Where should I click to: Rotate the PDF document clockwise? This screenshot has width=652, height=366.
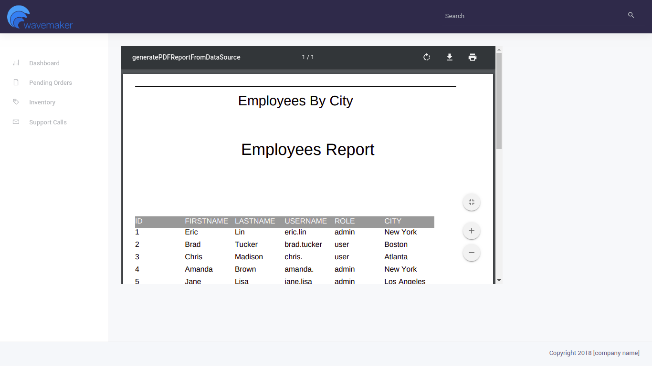[x=427, y=57]
